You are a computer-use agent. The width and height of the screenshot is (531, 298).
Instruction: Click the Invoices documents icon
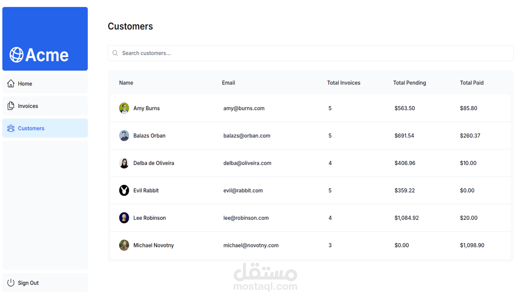tap(11, 106)
